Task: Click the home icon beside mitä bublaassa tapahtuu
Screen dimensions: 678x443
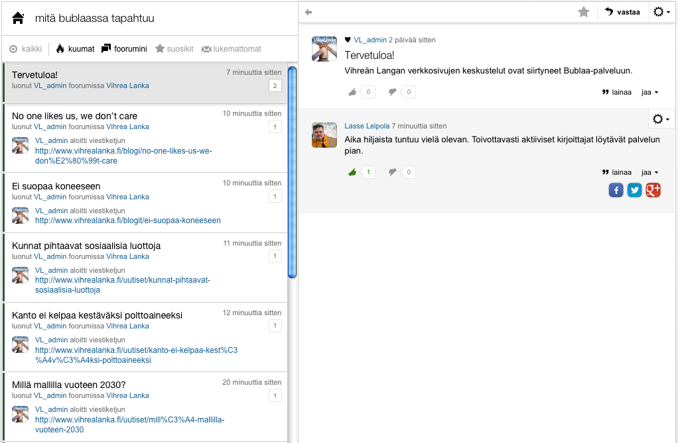Action: tap(18, 18)
